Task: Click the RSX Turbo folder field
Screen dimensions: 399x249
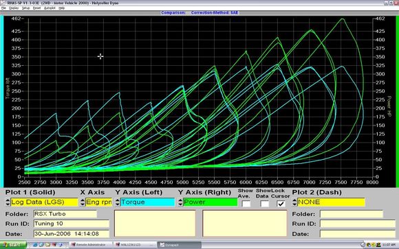Action: click(65, 214)
